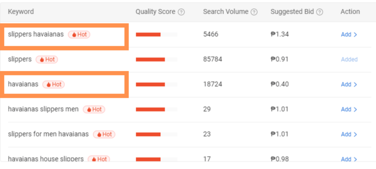The image size is (376, 169).
Task: Select the Search Volume column header
Action: (225, 12)
